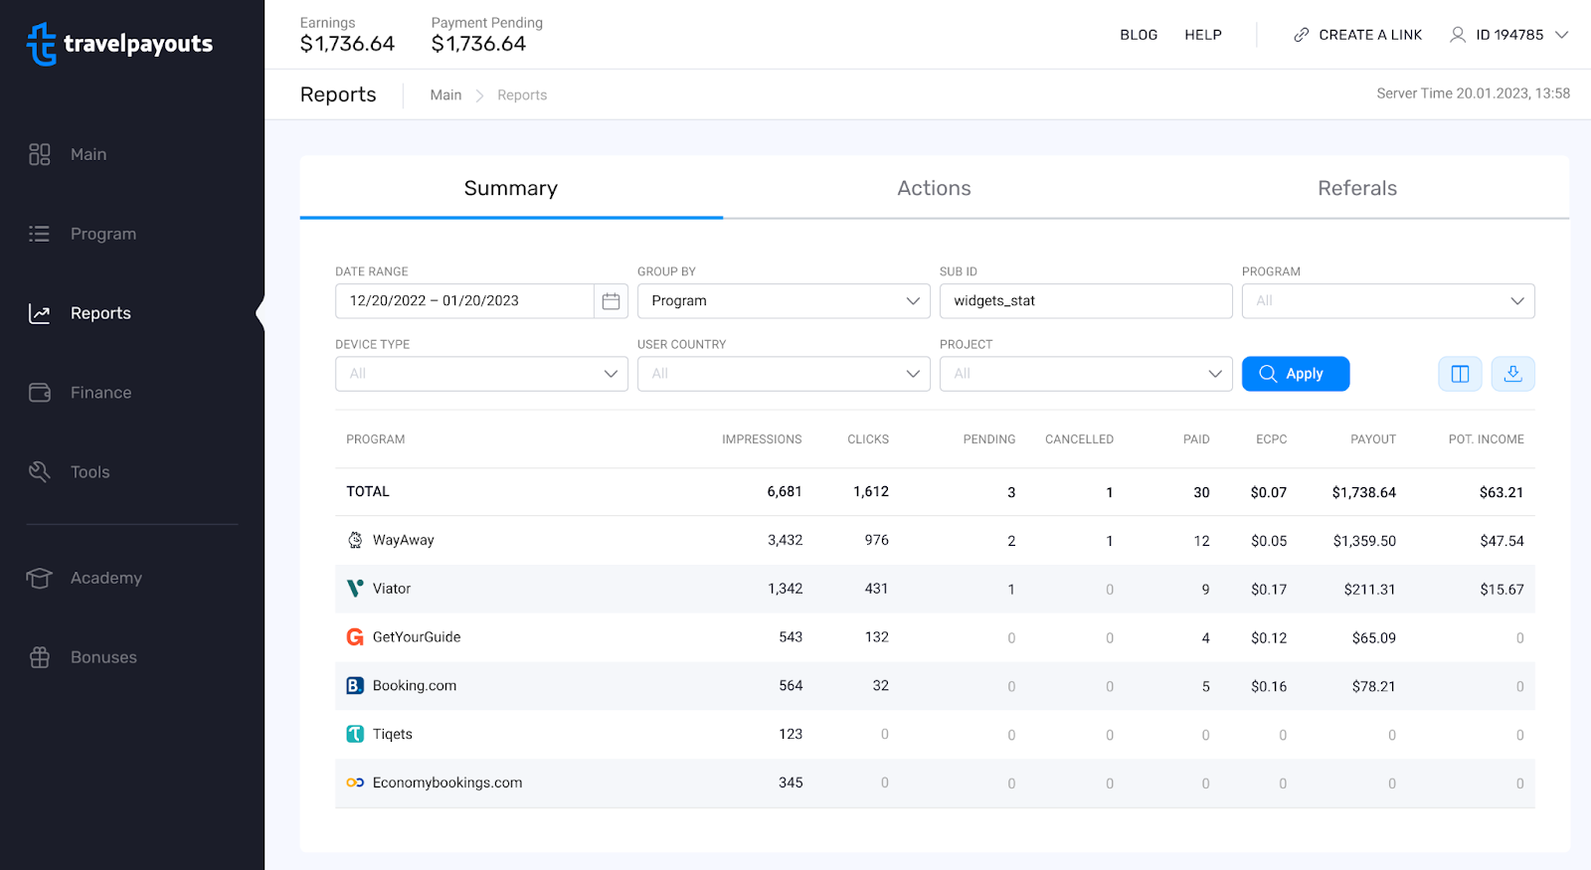Open the Blog link
The height and width of the screenshot is (870, 1591).
1139,35
